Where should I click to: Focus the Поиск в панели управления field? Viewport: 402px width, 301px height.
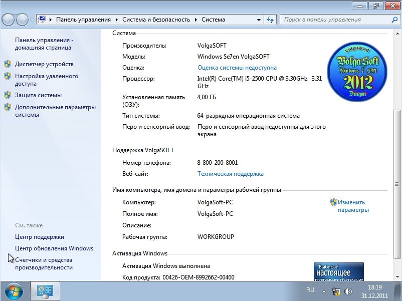pos(336,20)
